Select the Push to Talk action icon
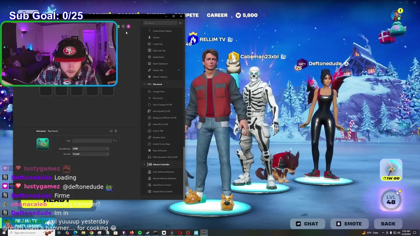The height and width of the screenshot is (236, 420). click(x=149, y=131)
